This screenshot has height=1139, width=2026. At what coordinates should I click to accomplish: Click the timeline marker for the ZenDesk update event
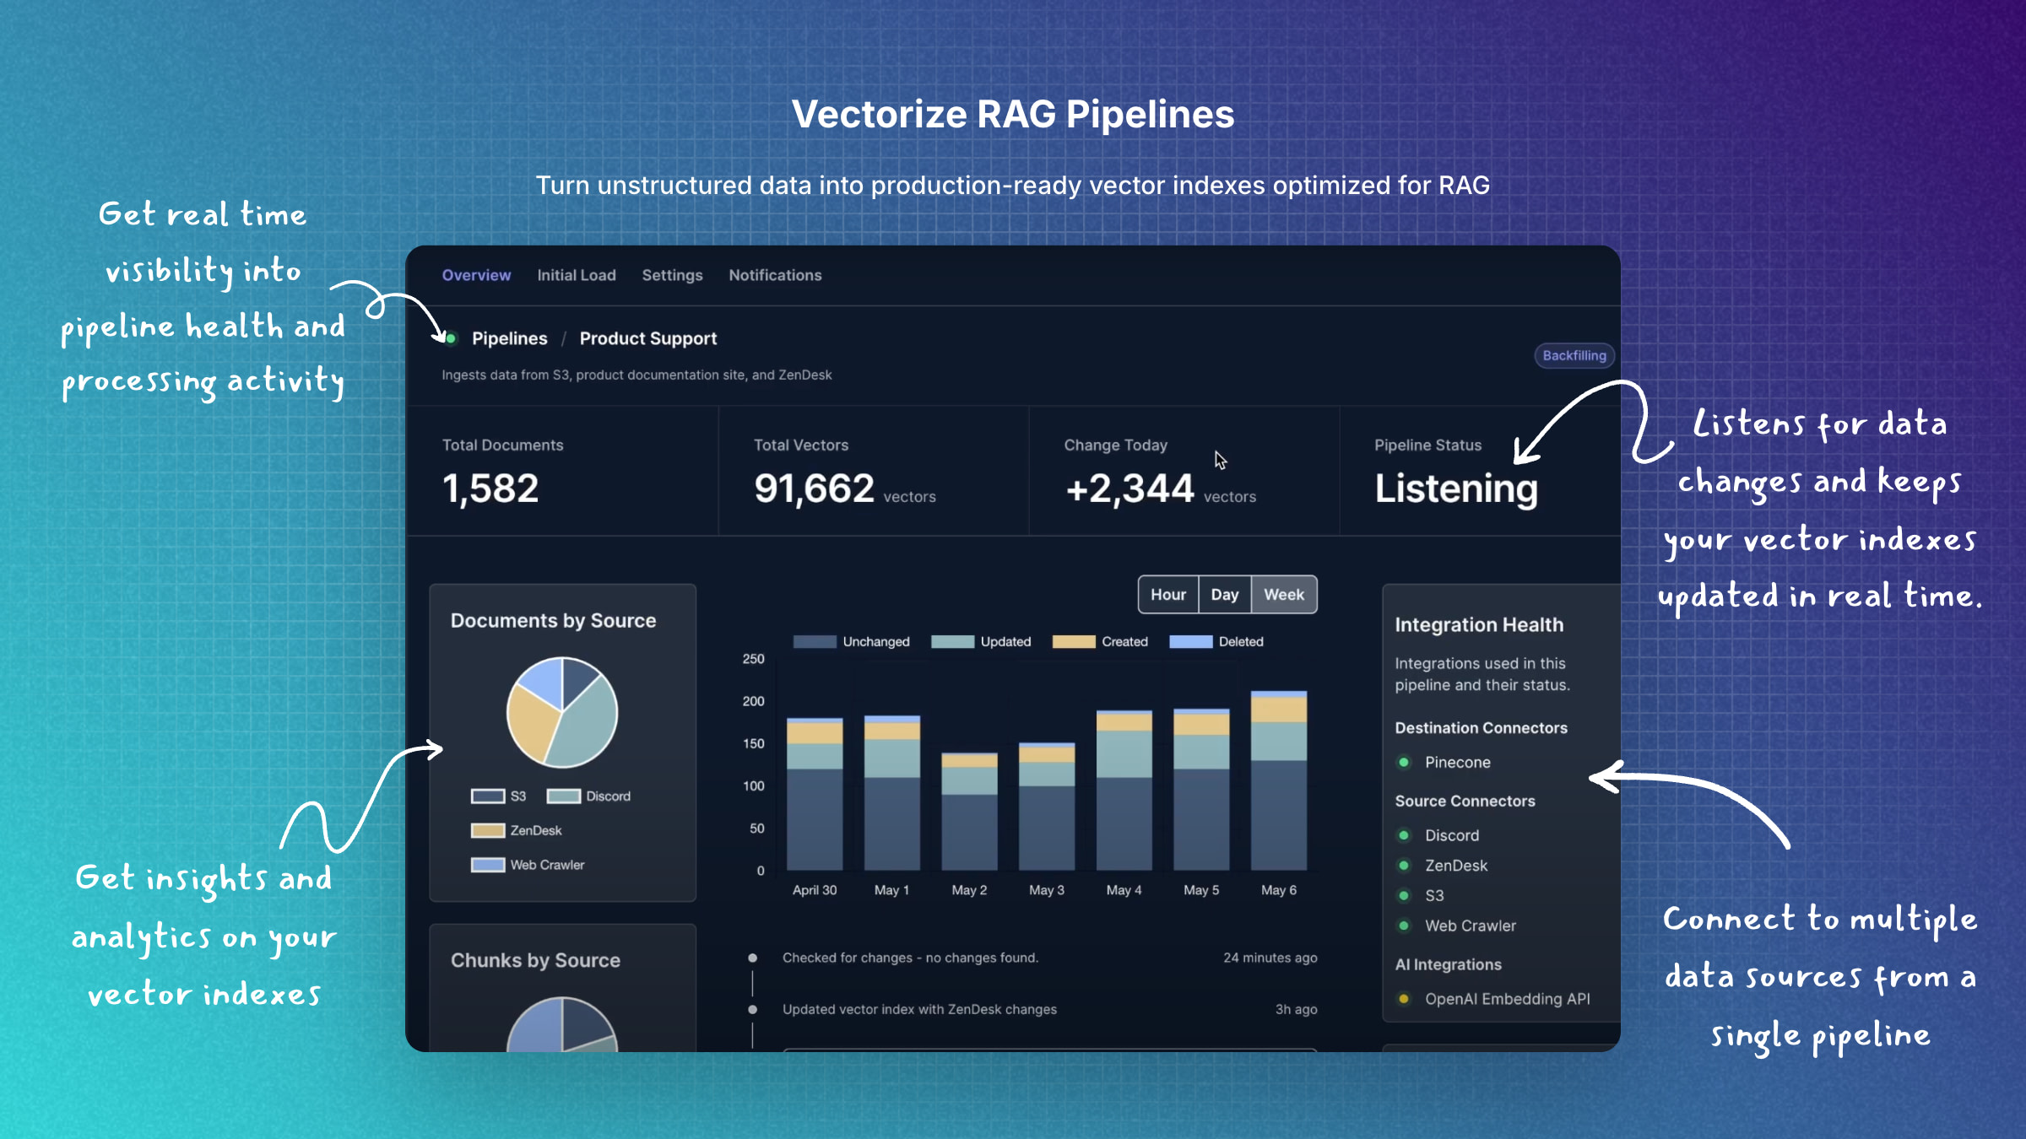[752, 1009]
